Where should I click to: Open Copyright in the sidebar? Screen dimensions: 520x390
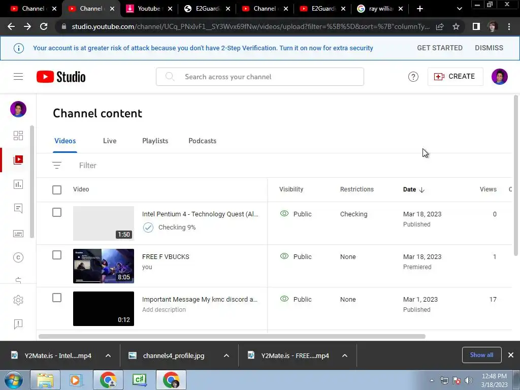[18, 257]
